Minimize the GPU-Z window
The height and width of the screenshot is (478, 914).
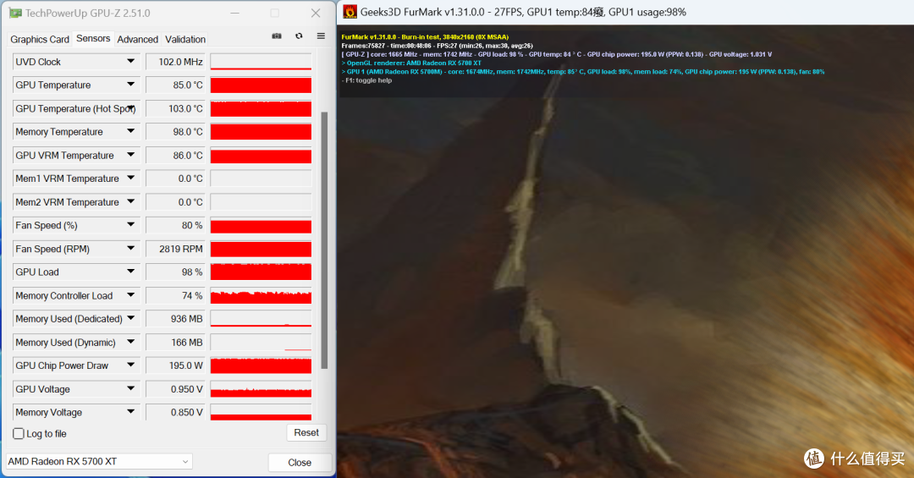click(233, 13)
